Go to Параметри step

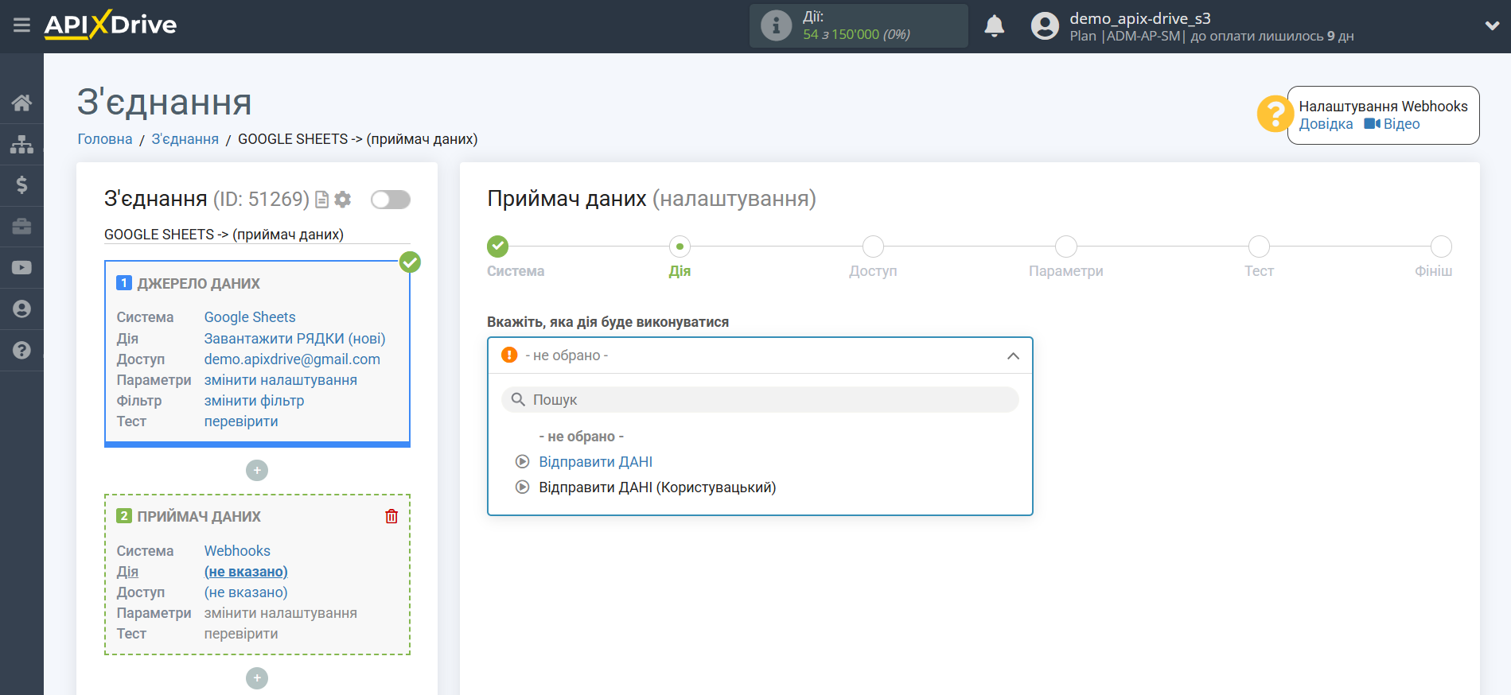pyautogui.click(x=1066, y=247)
